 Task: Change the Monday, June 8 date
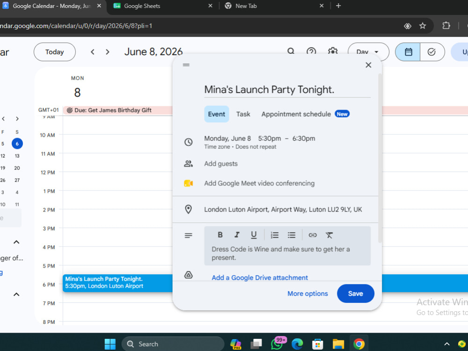coord(227,139)
